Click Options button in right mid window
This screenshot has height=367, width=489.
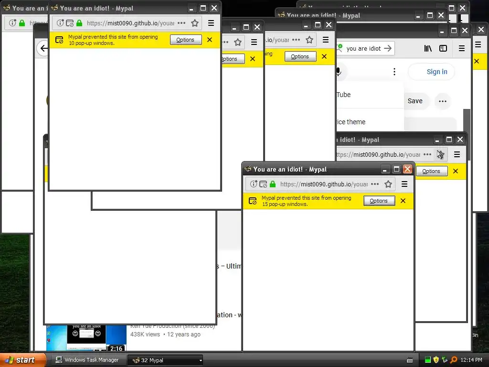click(431, 171)
